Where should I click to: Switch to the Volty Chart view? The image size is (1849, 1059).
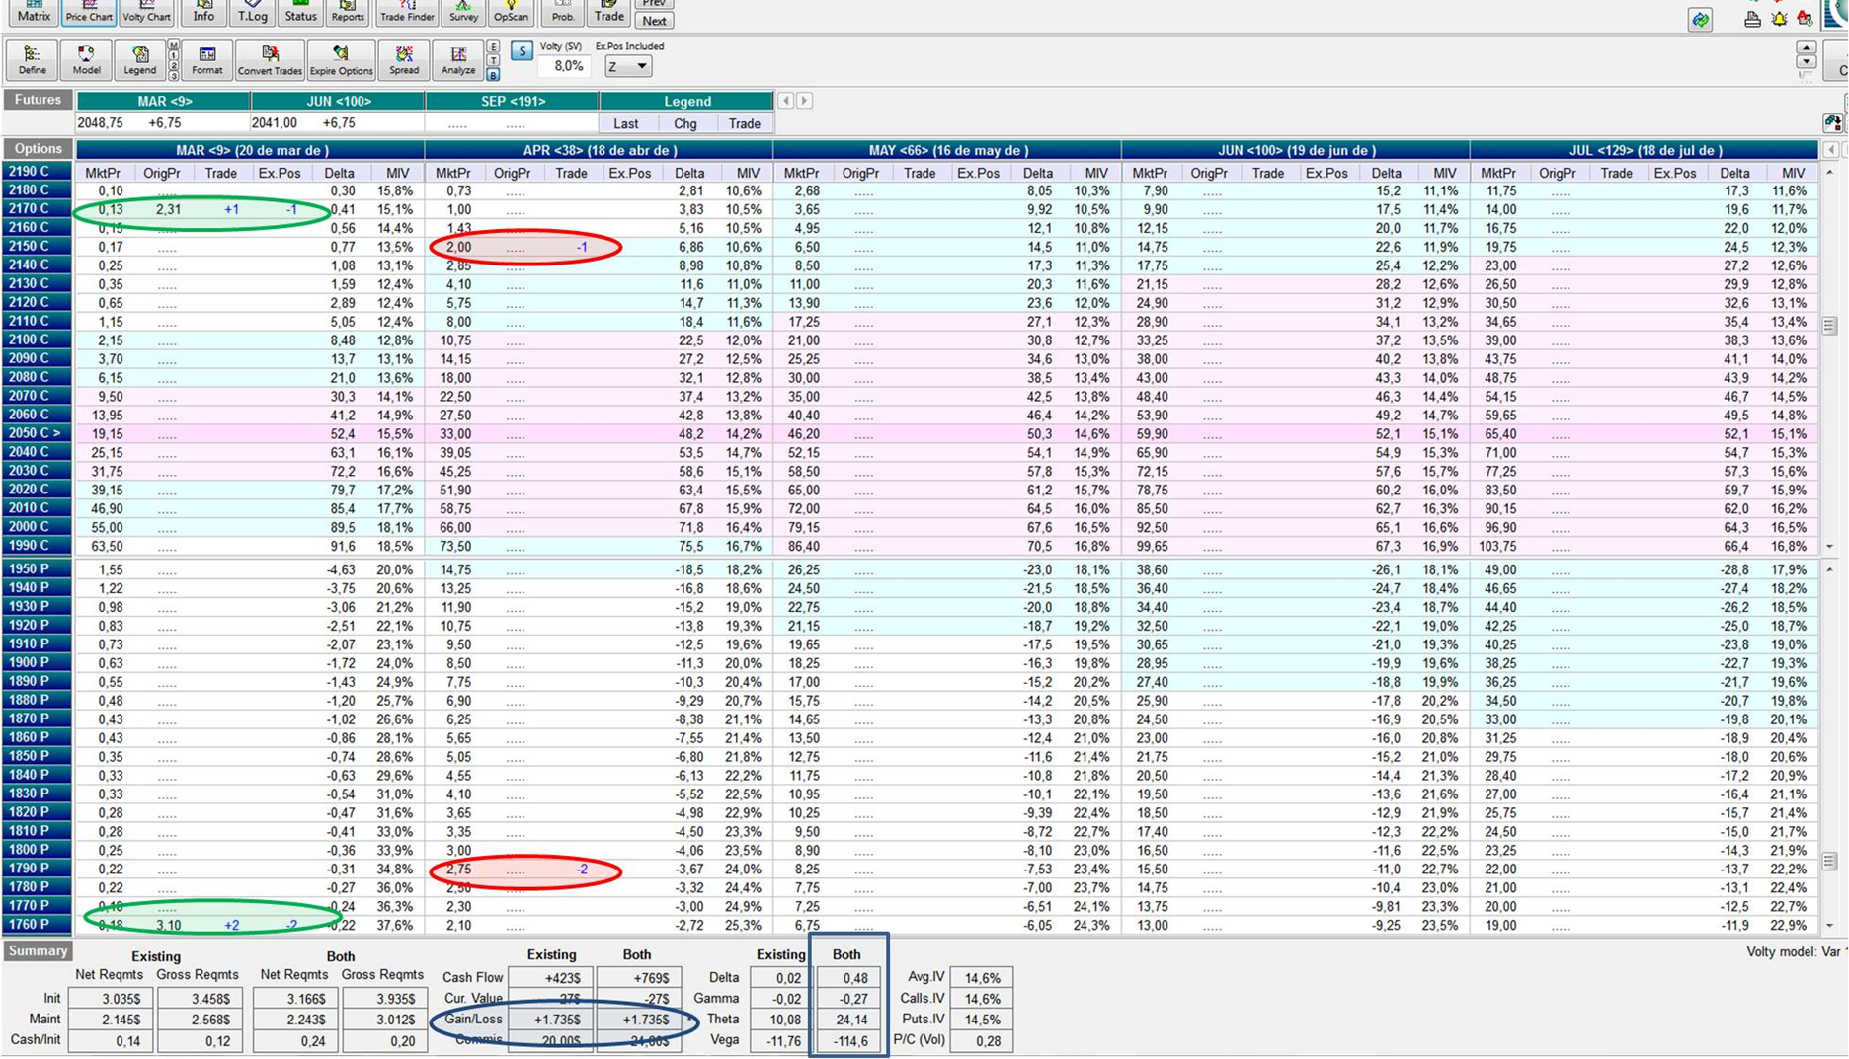point(146,12)
